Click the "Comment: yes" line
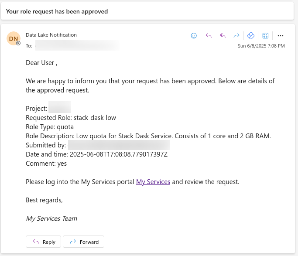The image size is (298, 256). [x=46, y=164]
